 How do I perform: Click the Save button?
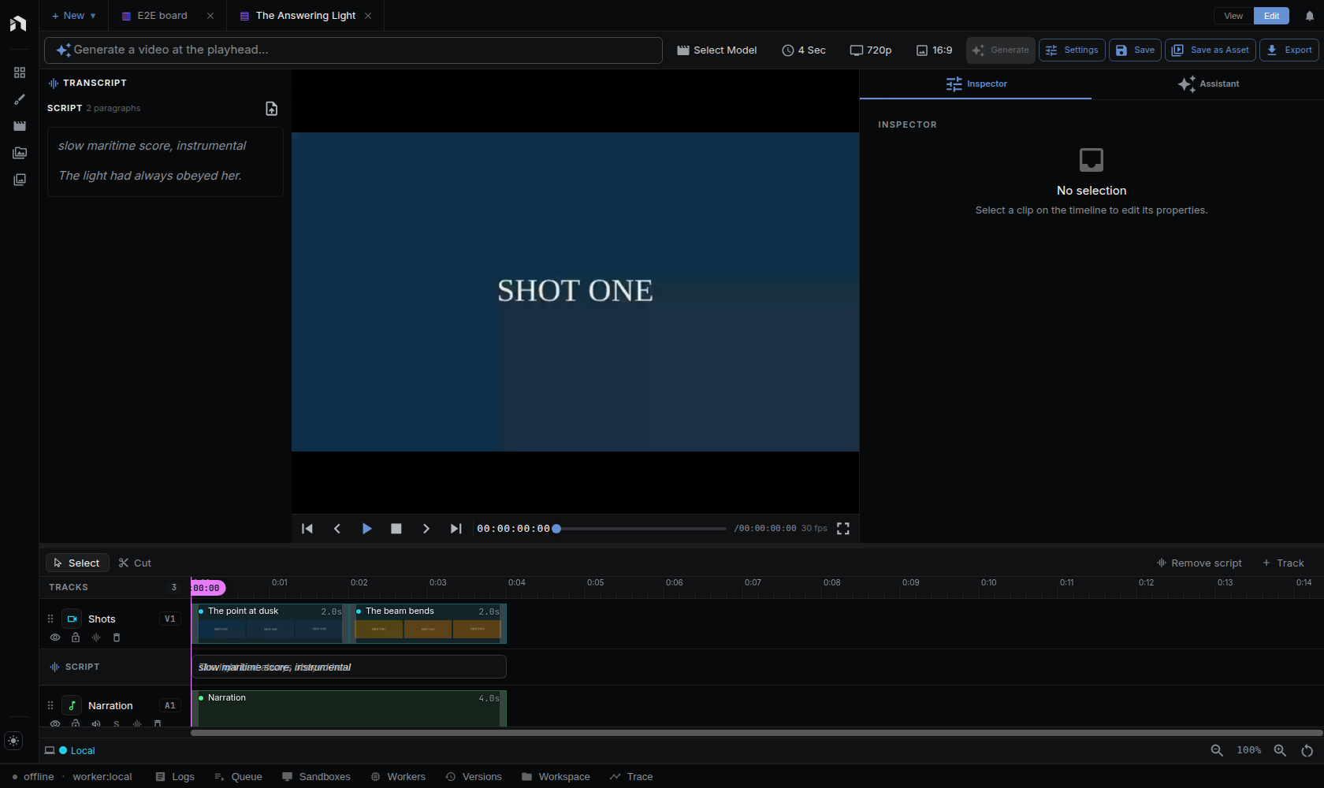pos(1135,50)
